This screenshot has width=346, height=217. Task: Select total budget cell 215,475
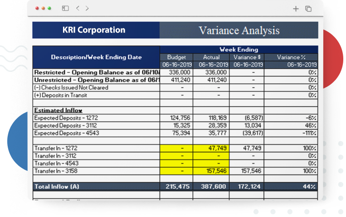point(176,187)
